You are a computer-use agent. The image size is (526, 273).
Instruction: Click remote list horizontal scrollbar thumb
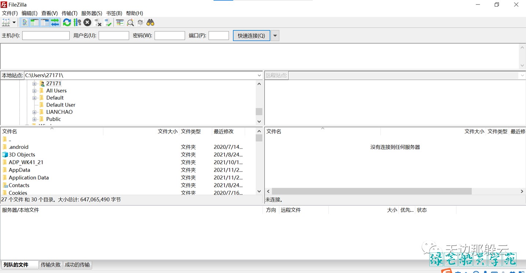pos(372,191)
